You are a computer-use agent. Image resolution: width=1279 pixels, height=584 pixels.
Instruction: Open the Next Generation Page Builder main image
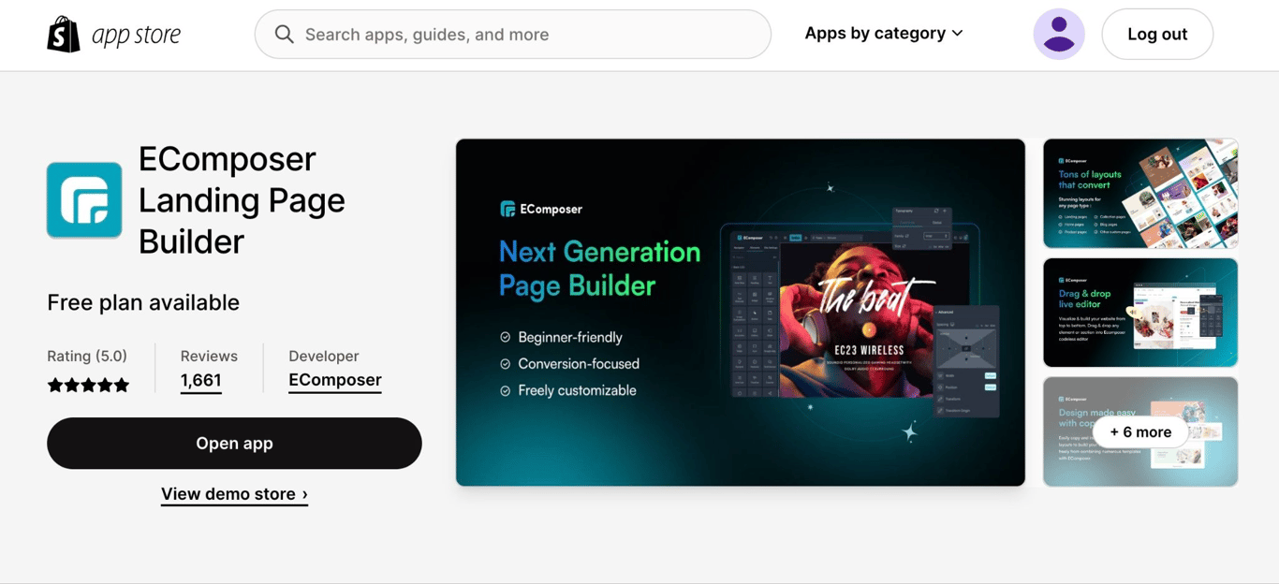point(741,313)
